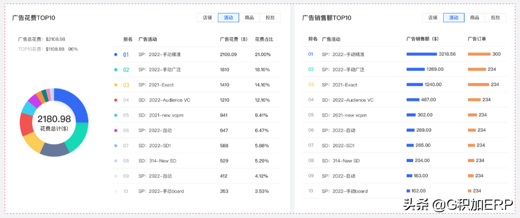
Task: Click the 2100.09 ad spend value
Action: pyautogui.click(x=228, y=54)
